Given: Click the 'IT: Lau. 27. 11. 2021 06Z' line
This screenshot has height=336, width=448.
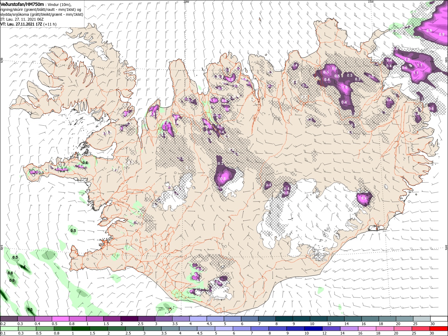Looking at the screenshot, I should (21, 19).
